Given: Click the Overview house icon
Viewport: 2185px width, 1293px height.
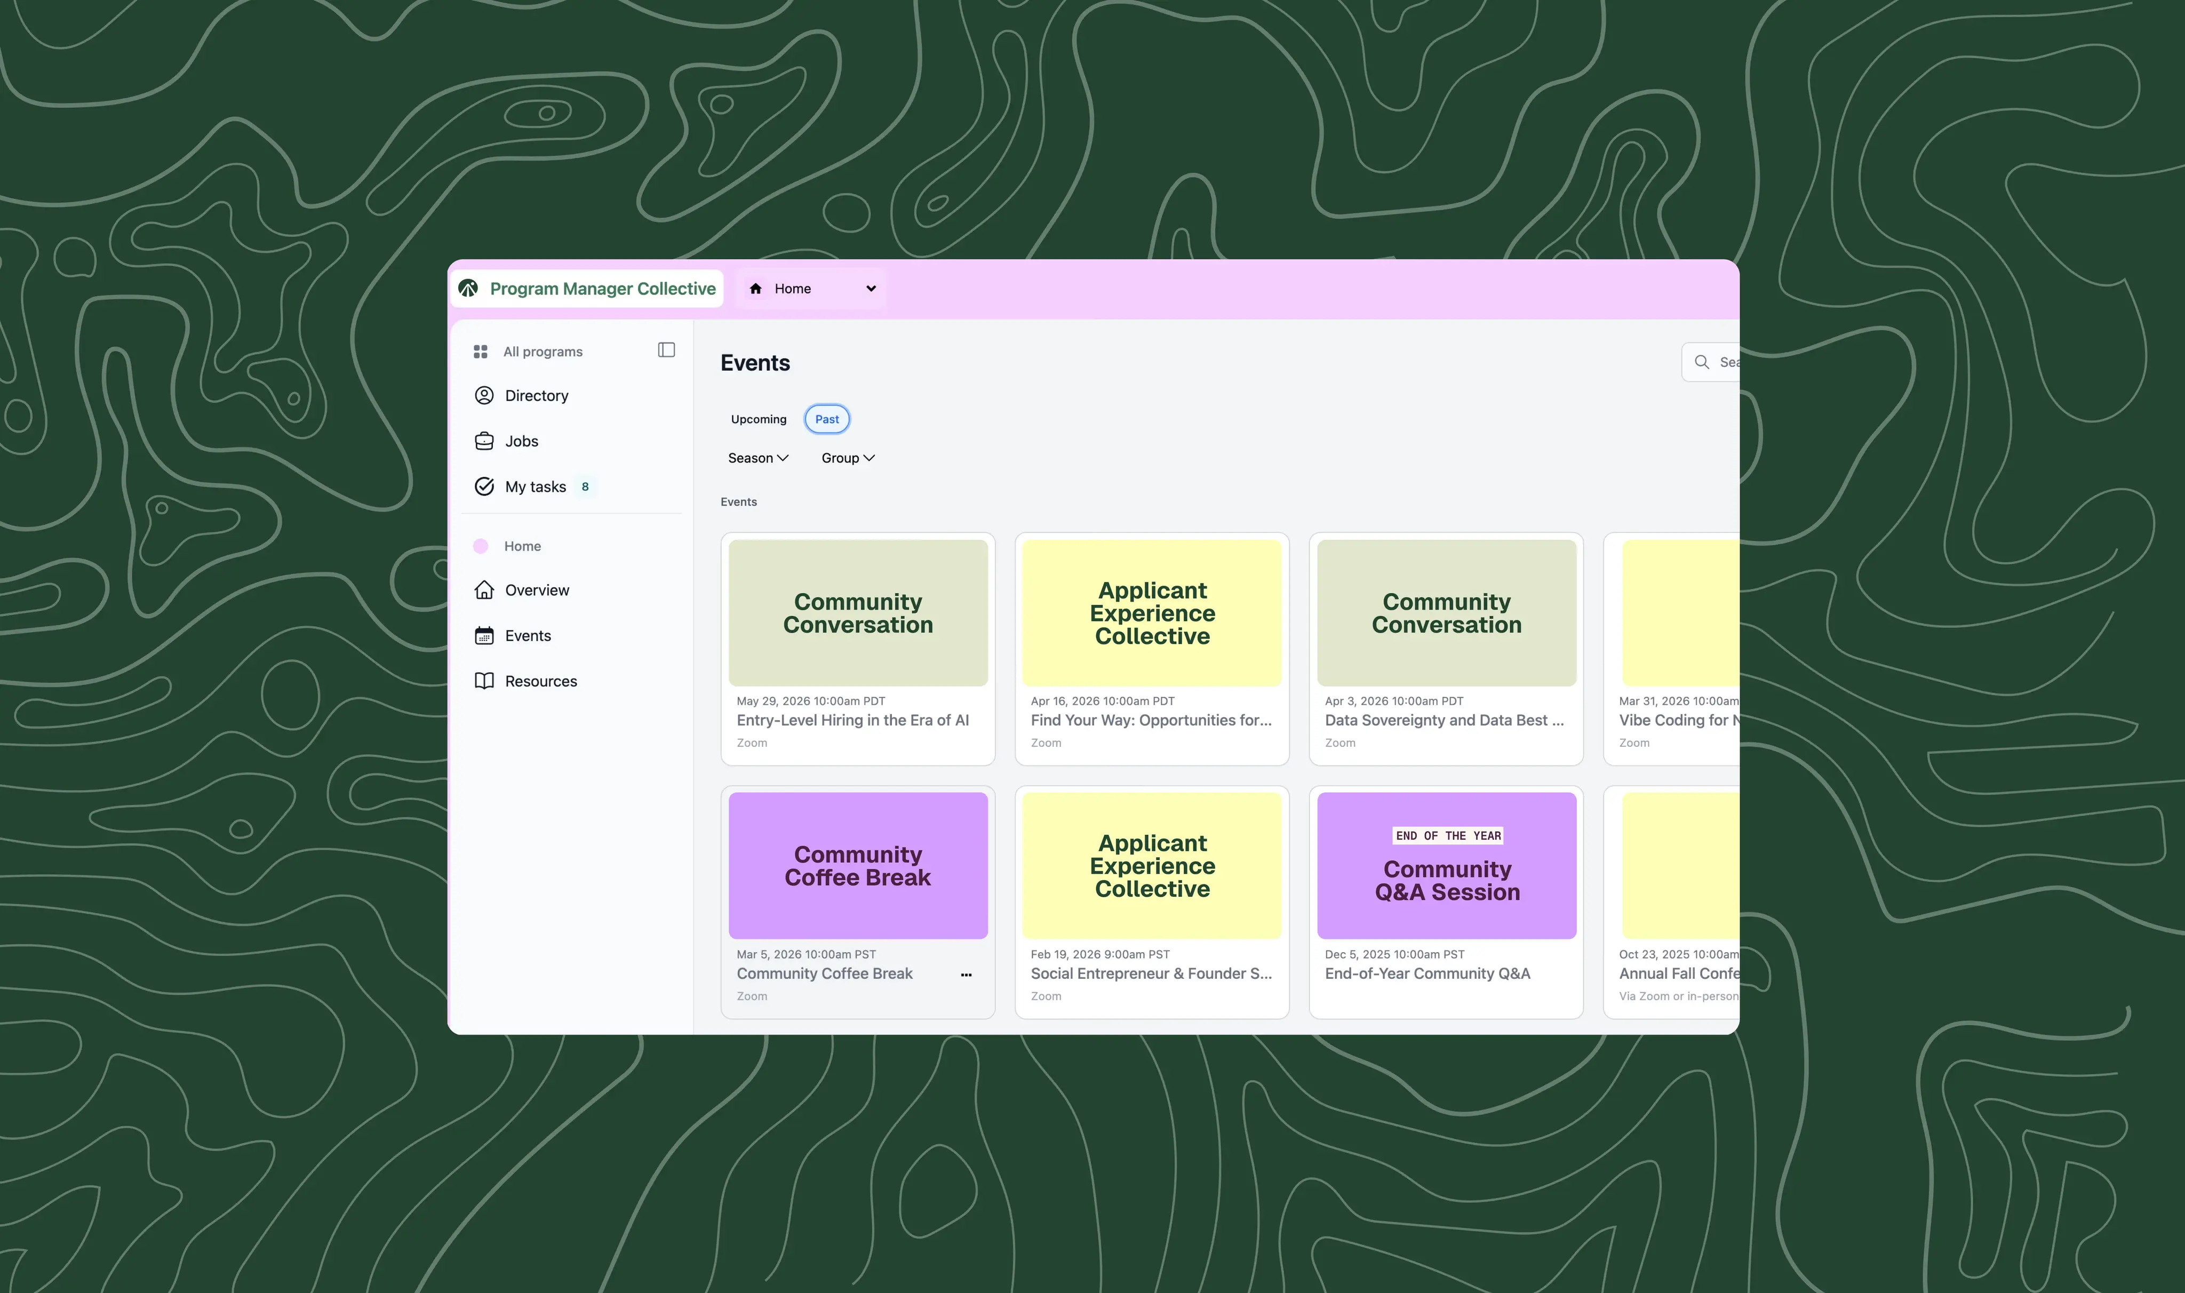Looking at the screenshot, I should point(484,590).
